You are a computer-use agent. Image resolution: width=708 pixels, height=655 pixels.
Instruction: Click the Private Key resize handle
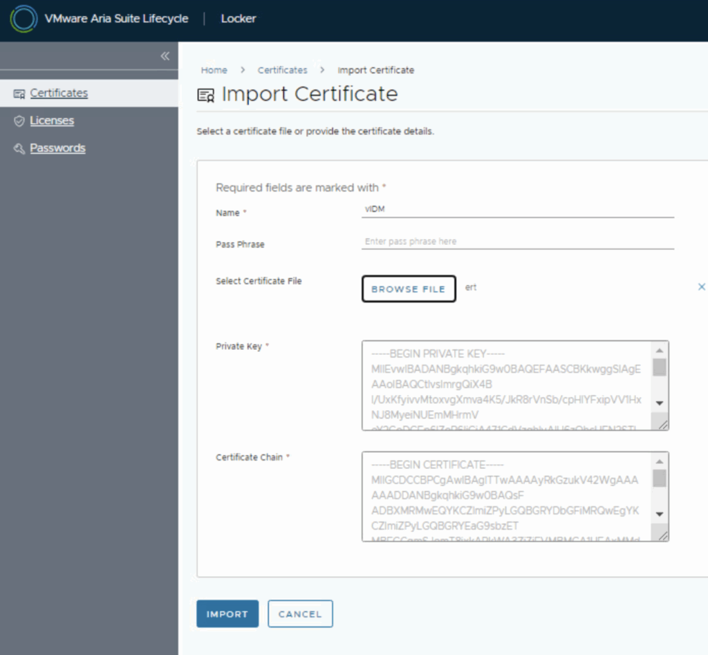[663, 425]
